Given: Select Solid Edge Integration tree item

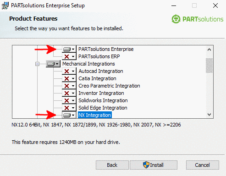Looking at the screenshot, I should (103, 108).
